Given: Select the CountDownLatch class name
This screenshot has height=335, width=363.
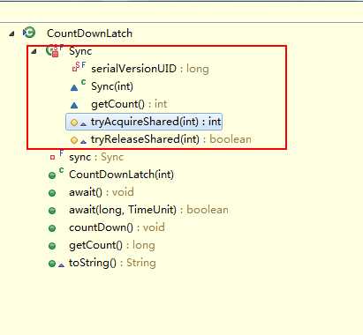Looking at the screenshot, I should pyautogui.click(x=90, y=33).
